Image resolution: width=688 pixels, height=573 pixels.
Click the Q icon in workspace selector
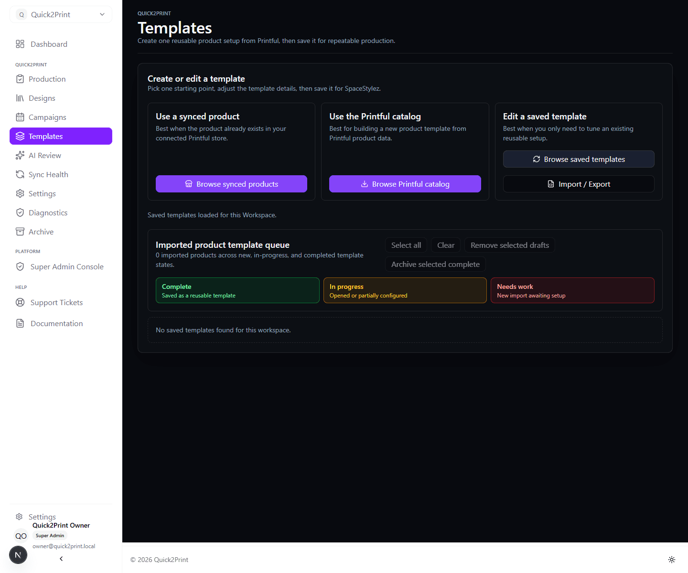pos(21,15)
